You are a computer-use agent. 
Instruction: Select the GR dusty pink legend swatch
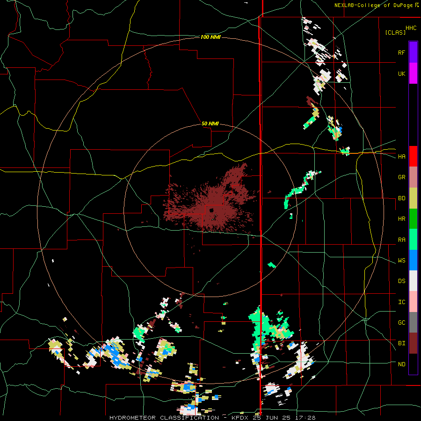pyautogui.click(x=413, y=177)
